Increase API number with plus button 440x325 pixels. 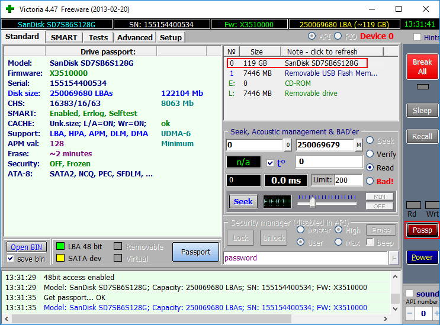436,313
